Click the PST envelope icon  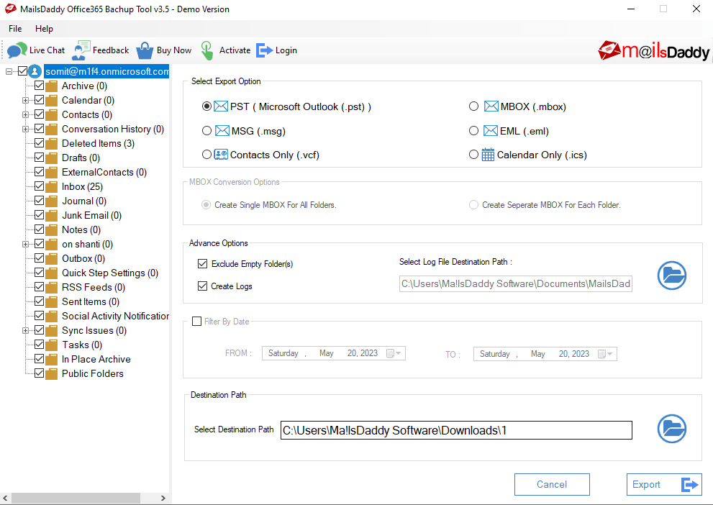(x=221, y=106)
